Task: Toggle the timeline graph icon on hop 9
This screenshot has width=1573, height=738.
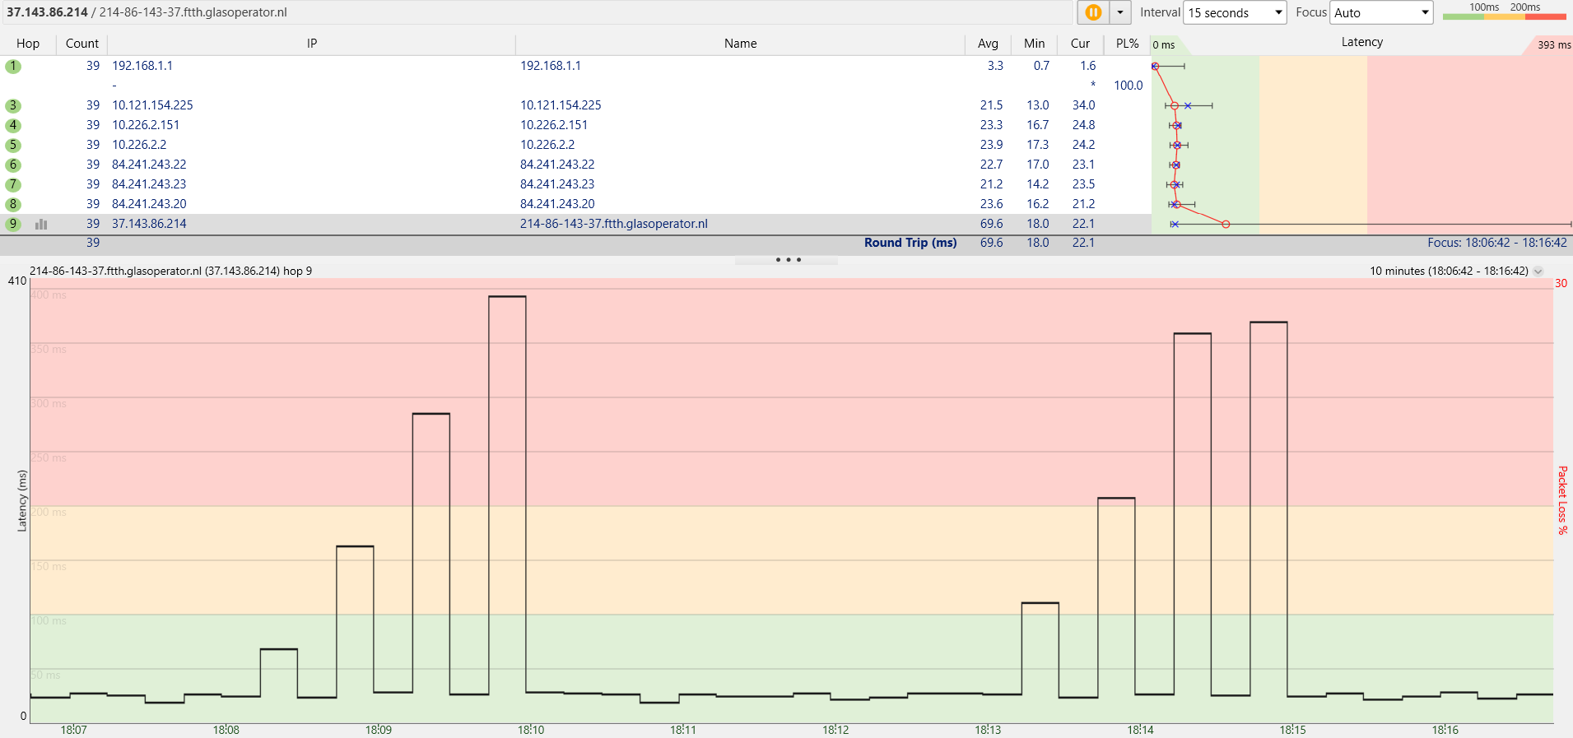Action: click(41, 224)
